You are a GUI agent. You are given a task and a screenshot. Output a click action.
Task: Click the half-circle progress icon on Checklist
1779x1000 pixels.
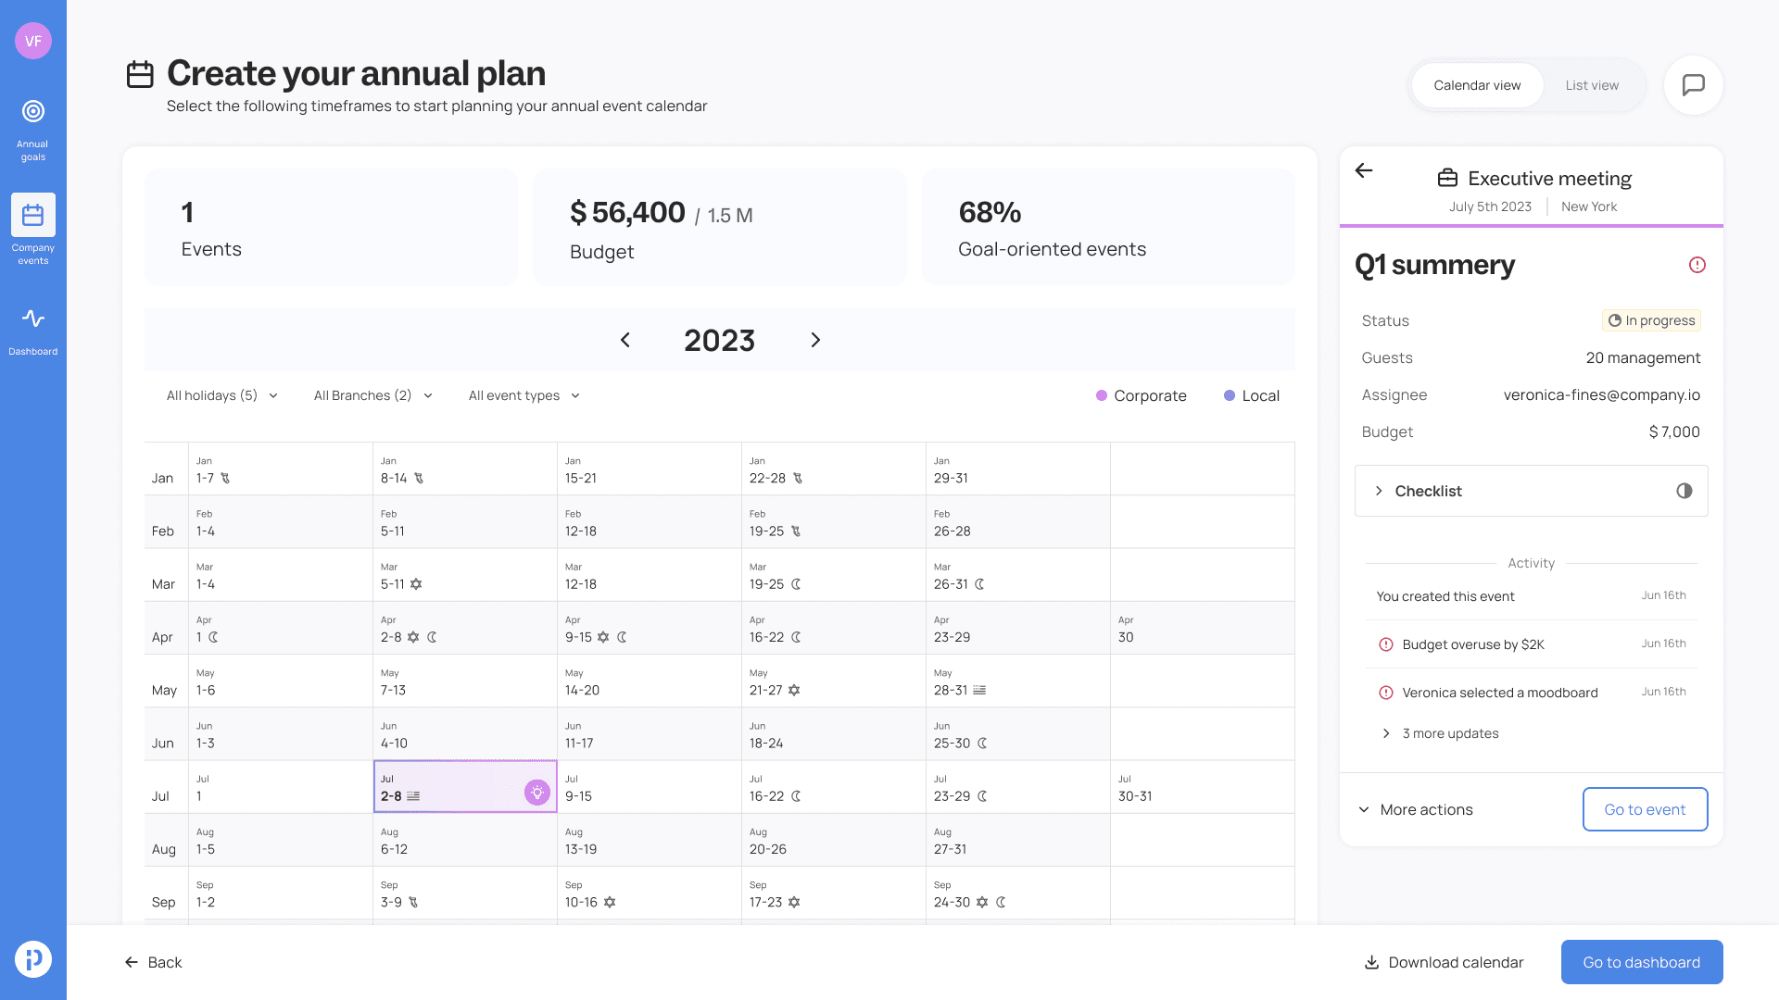pos(1684,491)
